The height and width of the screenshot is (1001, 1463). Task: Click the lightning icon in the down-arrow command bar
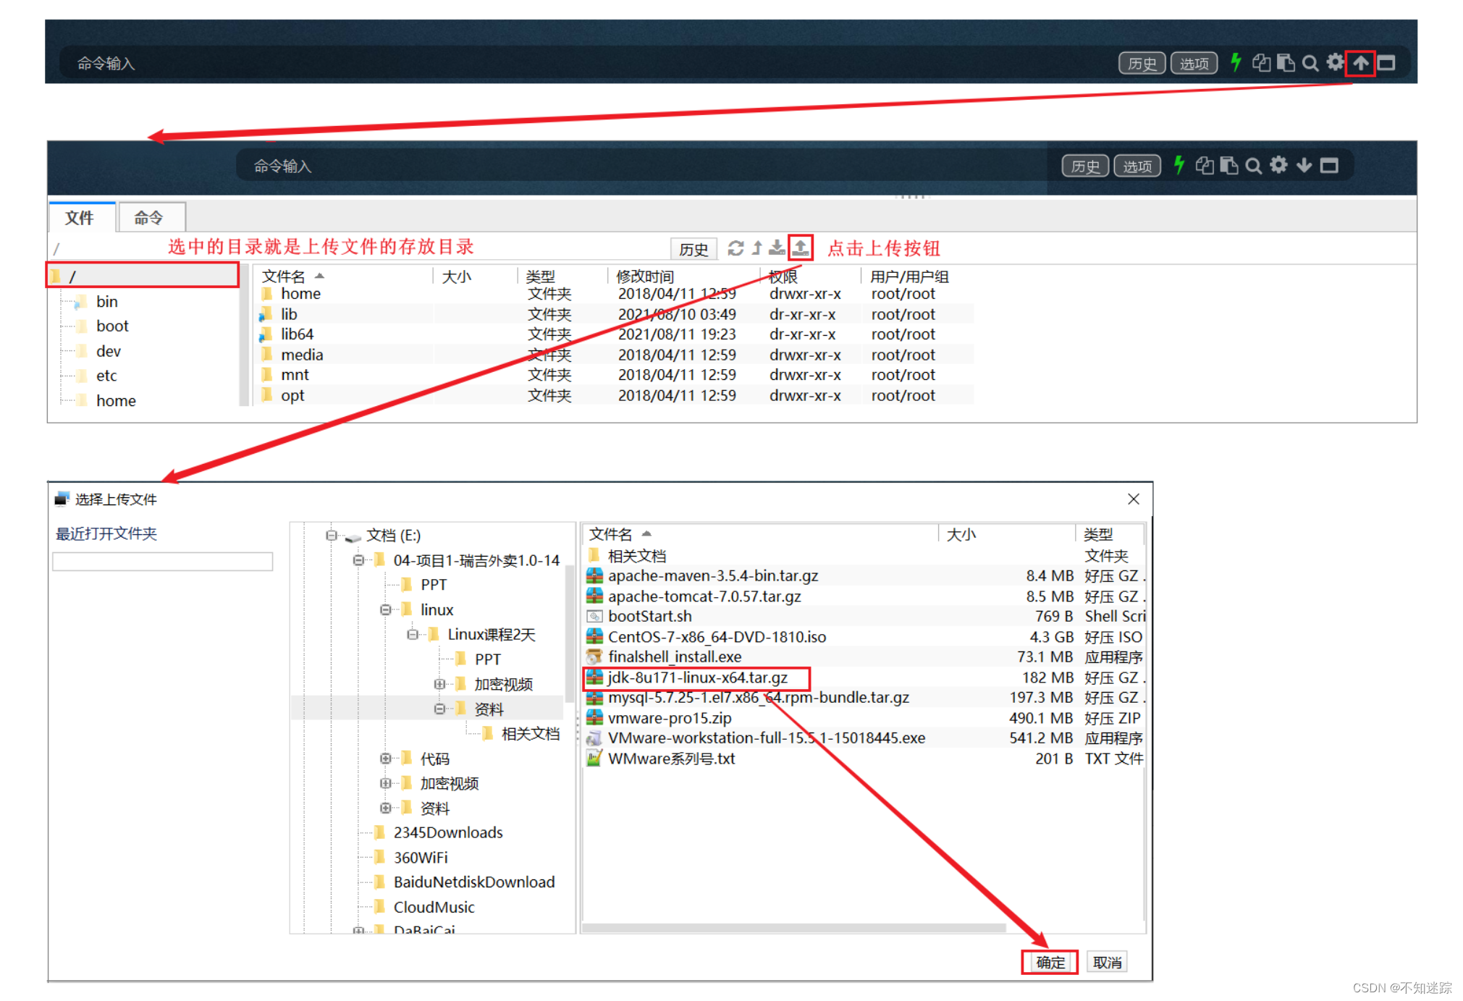click(x=1179, y=166)
